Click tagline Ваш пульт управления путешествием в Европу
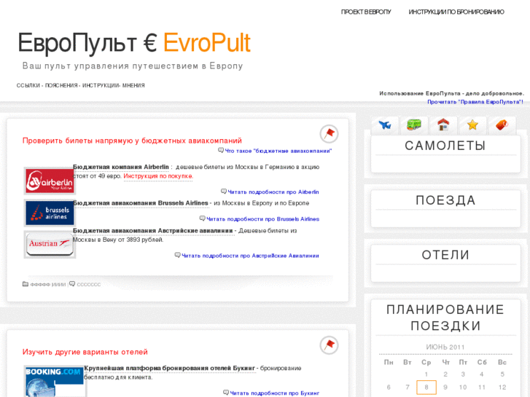This screenshot has width=530, height=397. (x=133, y=66)
